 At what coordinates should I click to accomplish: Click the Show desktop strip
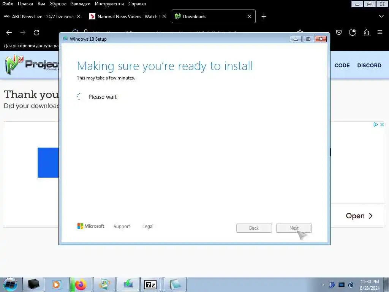(x=386, y=284)
